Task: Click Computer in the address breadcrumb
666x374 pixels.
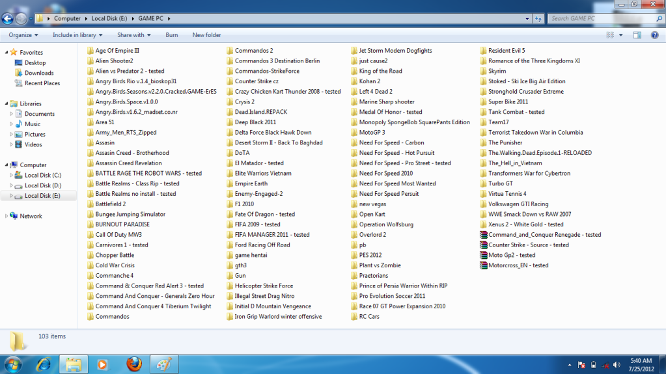Action: click(67, 19)
